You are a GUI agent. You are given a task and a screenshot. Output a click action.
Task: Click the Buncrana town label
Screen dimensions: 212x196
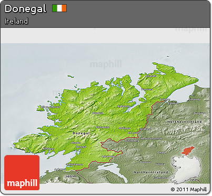coord(147,89)
